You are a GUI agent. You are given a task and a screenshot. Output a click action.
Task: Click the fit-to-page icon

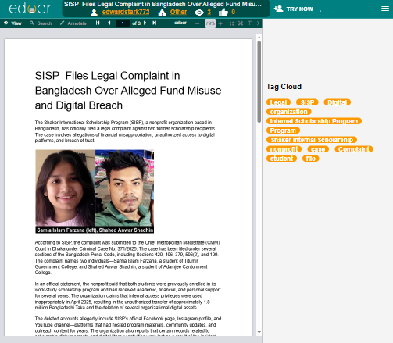[231, 23]
